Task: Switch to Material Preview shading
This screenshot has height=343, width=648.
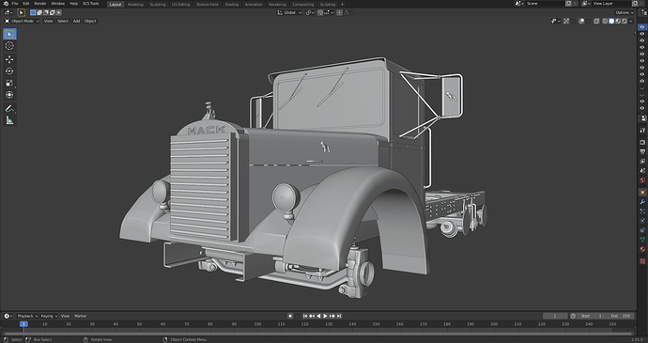Action: [618, 21]
